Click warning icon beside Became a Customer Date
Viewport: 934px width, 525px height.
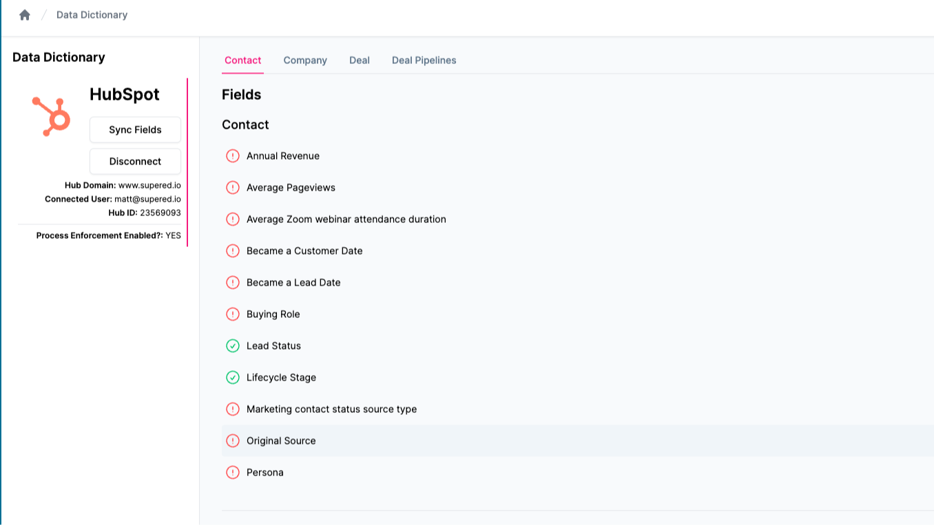(233, 251)
